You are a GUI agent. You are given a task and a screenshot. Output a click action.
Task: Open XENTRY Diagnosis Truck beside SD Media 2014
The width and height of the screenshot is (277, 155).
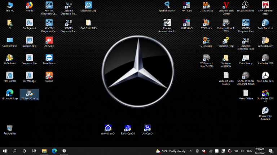pos(246,43)
